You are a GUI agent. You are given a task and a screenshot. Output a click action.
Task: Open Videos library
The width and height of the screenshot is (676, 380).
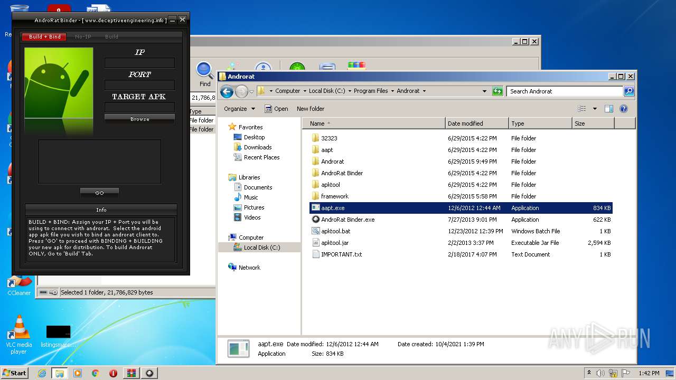point(252,217)
